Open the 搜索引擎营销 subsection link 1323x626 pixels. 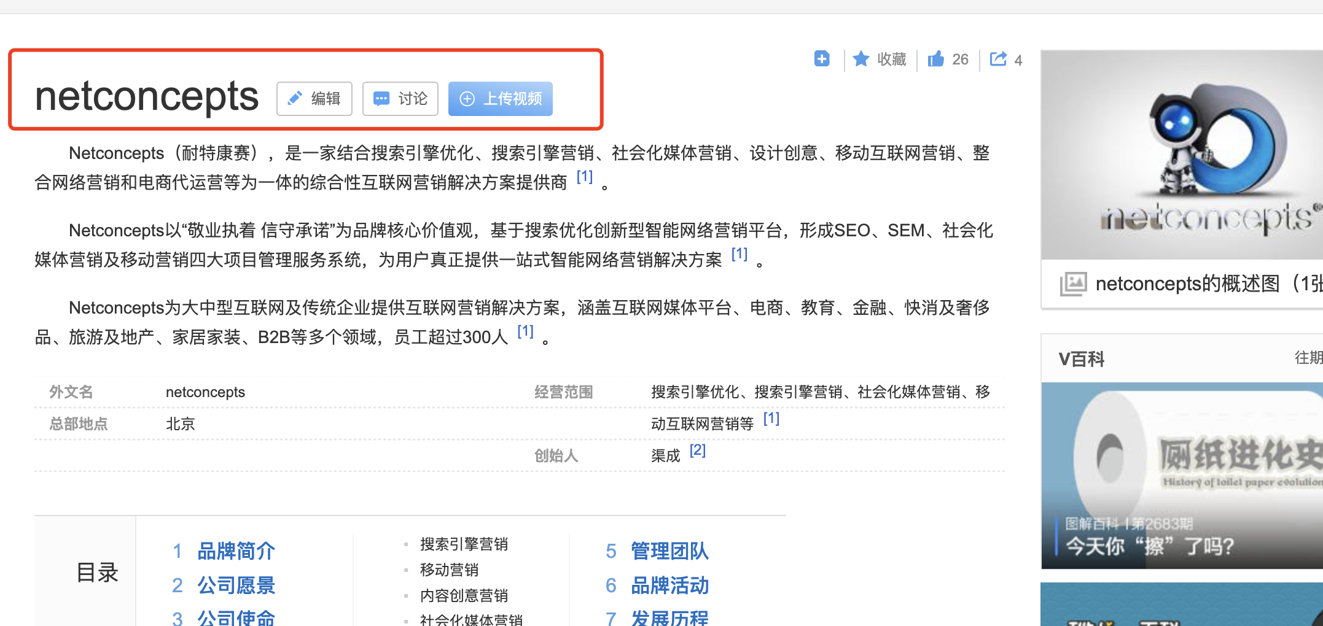coord(464,544)
